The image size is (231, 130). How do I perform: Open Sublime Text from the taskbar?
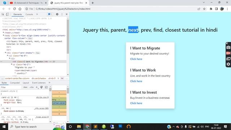[x=95, y=127]
